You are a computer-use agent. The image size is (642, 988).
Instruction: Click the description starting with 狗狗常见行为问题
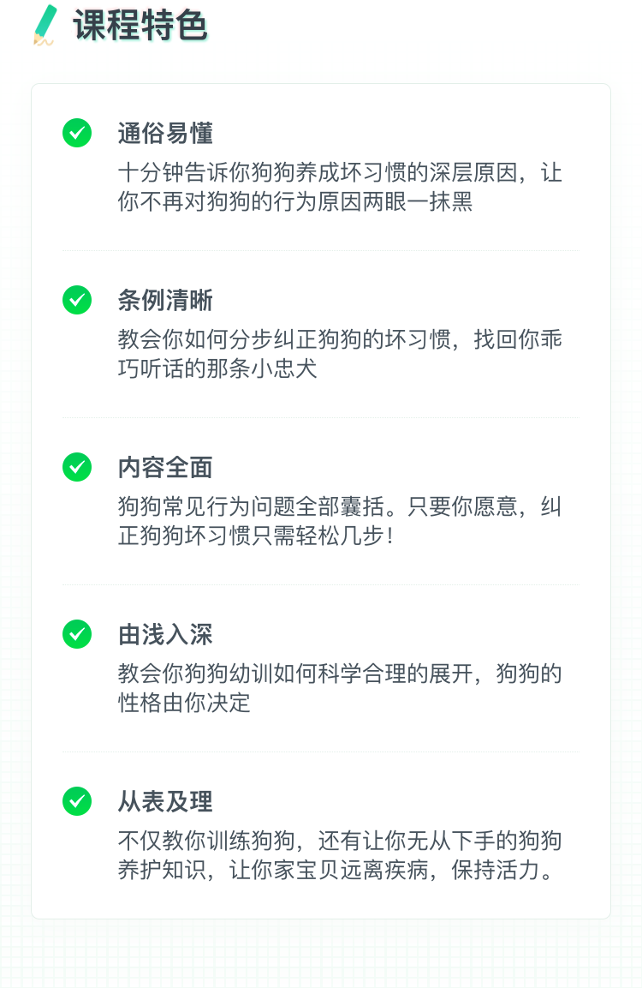[340, 521]
